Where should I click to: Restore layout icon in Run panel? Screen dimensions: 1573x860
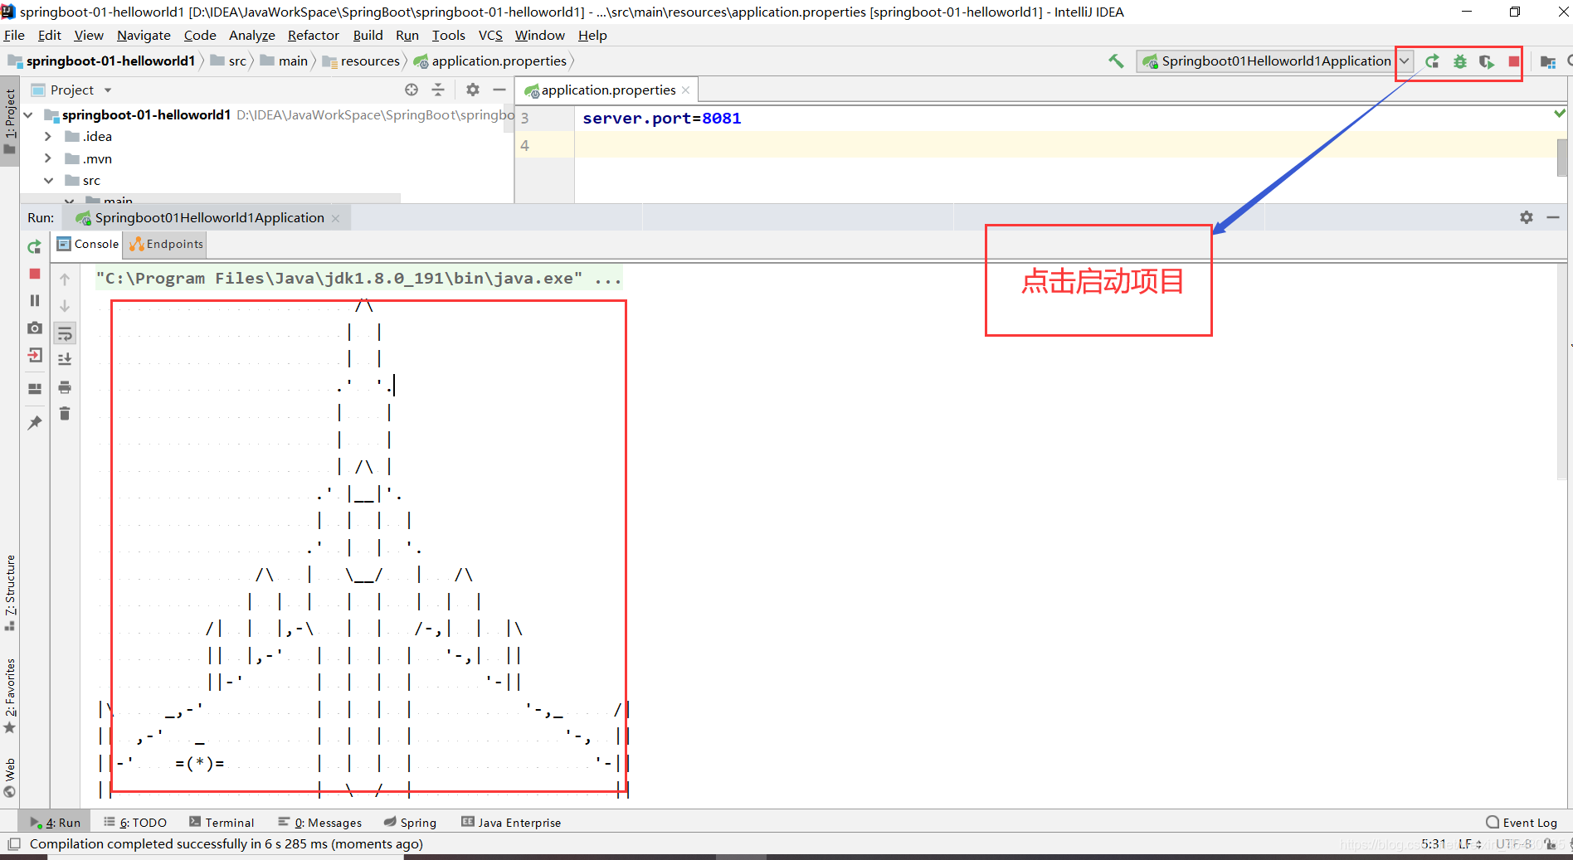tap(35, 388)
